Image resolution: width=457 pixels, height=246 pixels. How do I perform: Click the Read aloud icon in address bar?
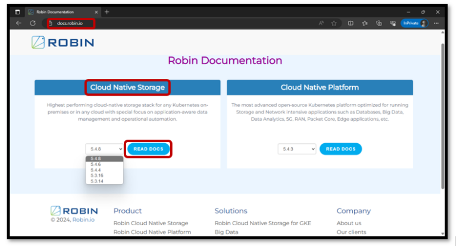tap(321, 23)
